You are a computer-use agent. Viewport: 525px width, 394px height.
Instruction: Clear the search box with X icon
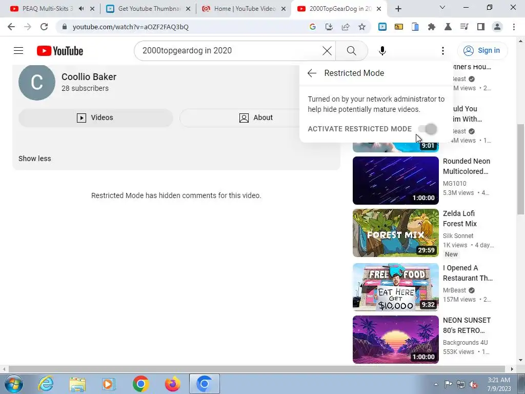tap(327, 51)
